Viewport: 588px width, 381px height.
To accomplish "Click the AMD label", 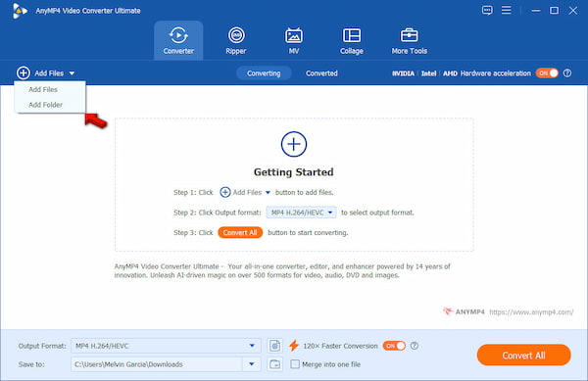I will tap(450, 73).
